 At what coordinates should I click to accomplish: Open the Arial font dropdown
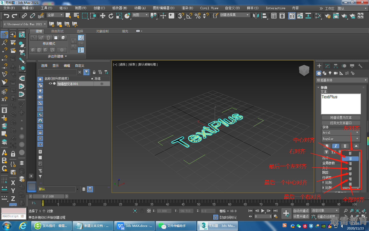(x=341, y=132)
